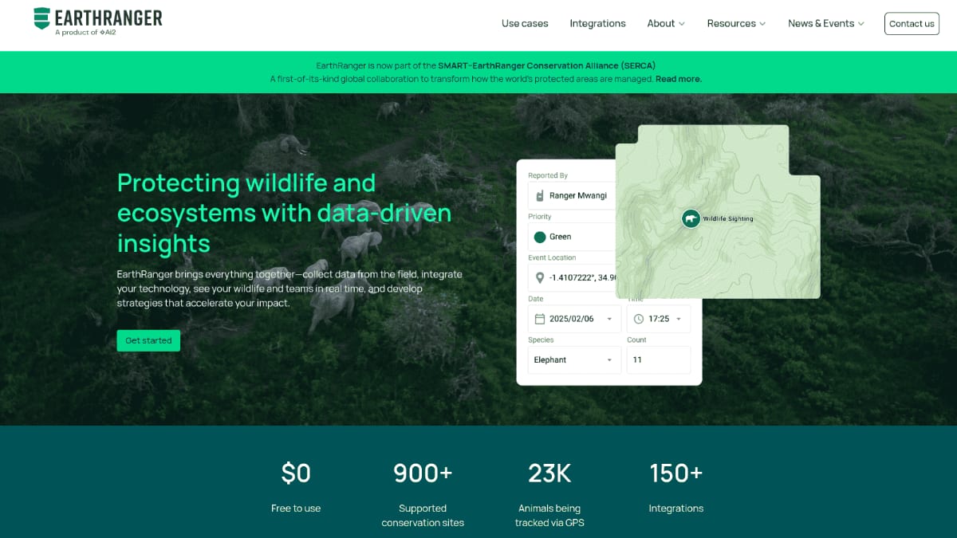Click the Priority field showing Green
The width and height of the screenshot is (957, 538).
click(572, 237)
